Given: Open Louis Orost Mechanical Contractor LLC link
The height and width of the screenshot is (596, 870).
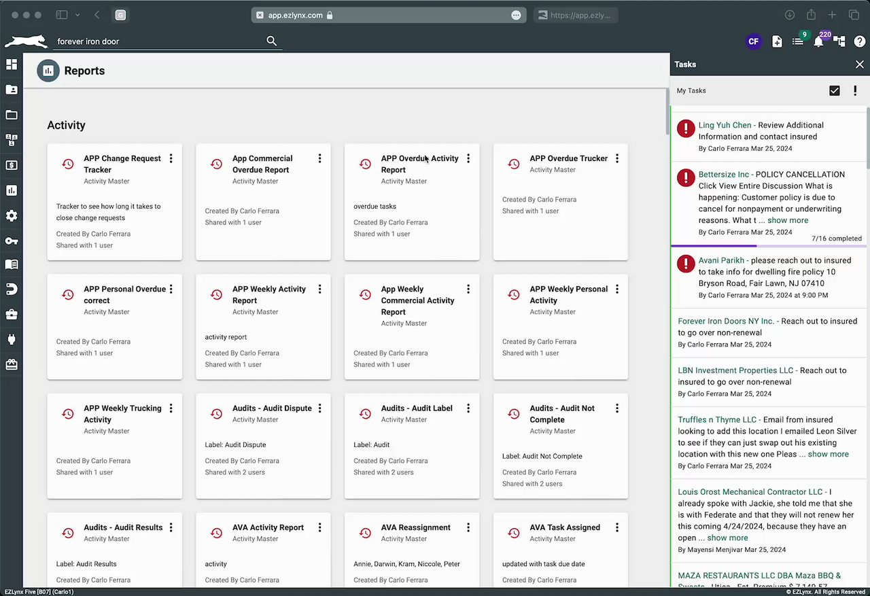Looking at the screenshot, I should 750,491.
